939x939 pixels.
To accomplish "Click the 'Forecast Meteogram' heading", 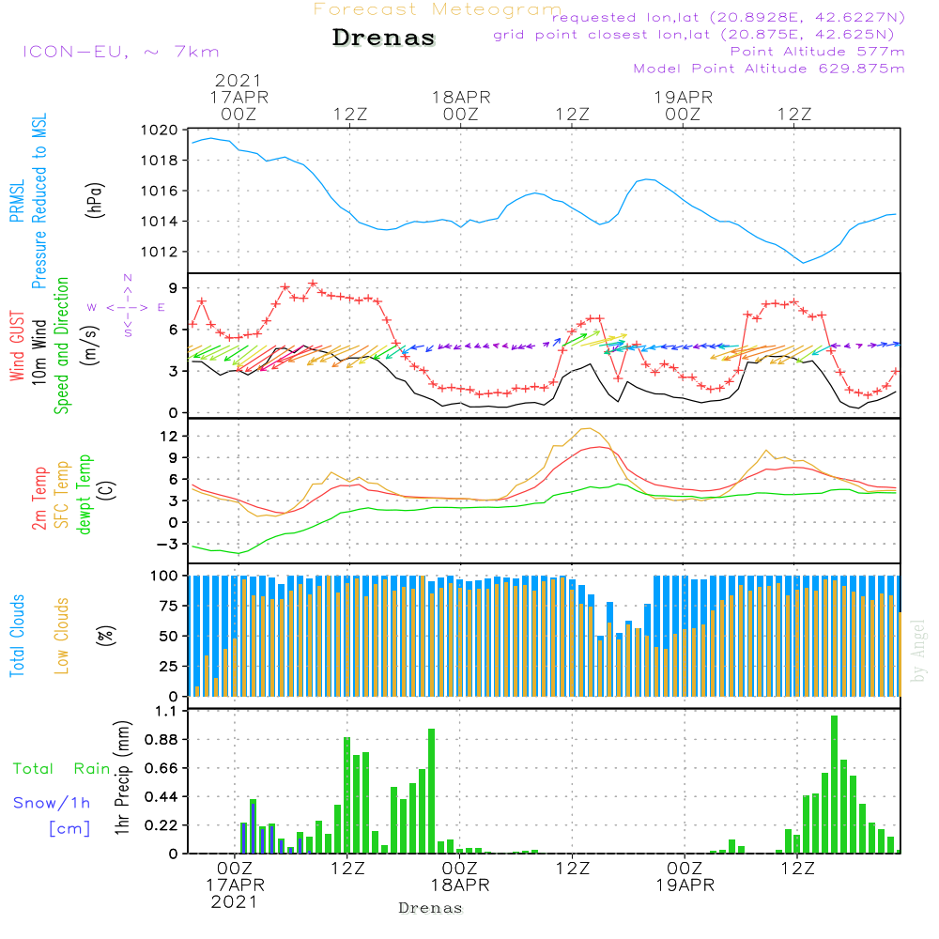I will pyautogui.click(x=438, y=9).
